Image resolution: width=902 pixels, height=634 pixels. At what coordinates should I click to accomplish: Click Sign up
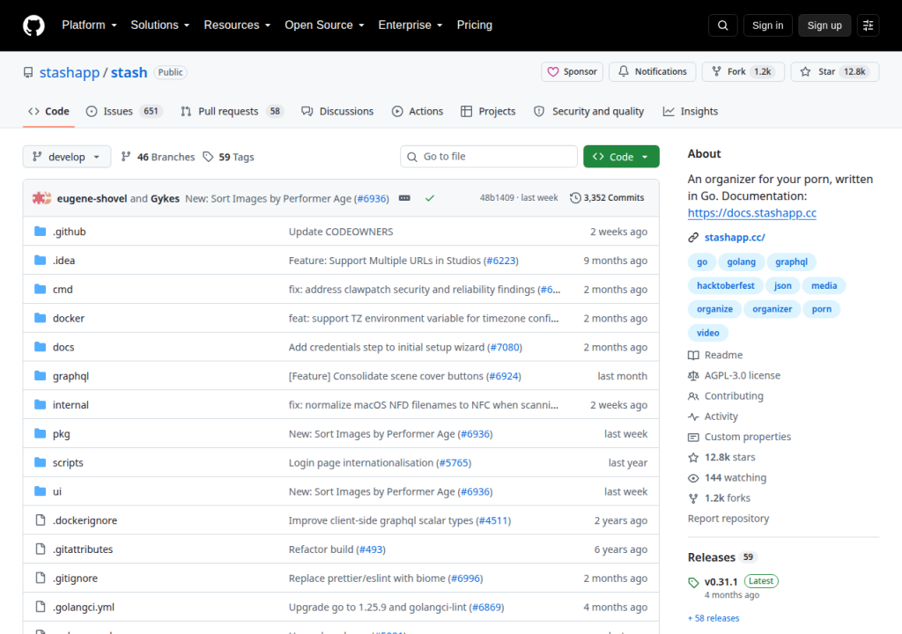pos(824,26)
